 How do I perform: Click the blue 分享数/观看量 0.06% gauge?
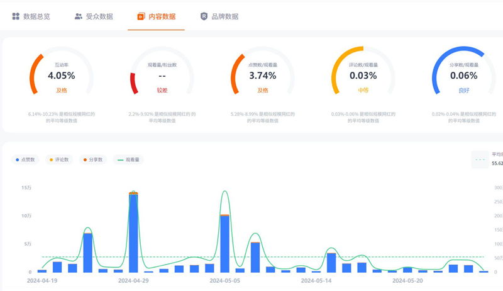point(463,76)
